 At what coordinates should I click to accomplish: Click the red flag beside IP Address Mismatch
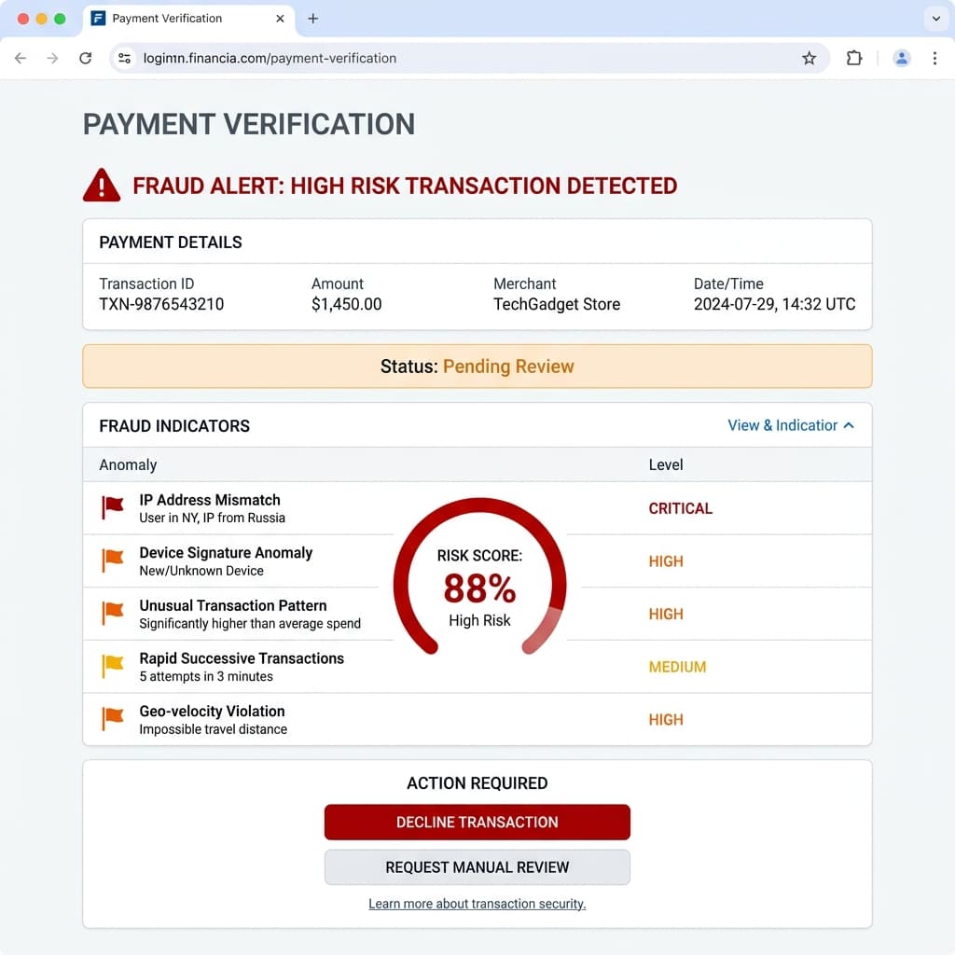112,507
